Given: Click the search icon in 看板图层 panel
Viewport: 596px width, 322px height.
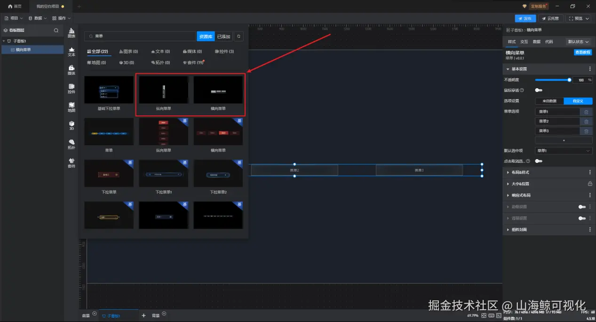Looking at the screenshot, I should 56,31.
